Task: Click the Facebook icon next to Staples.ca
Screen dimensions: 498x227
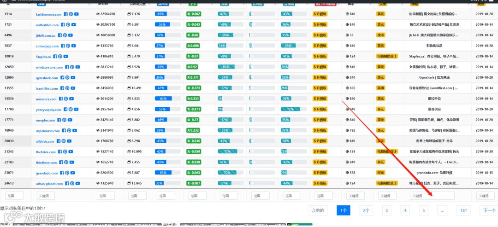Action: point(55,57)
